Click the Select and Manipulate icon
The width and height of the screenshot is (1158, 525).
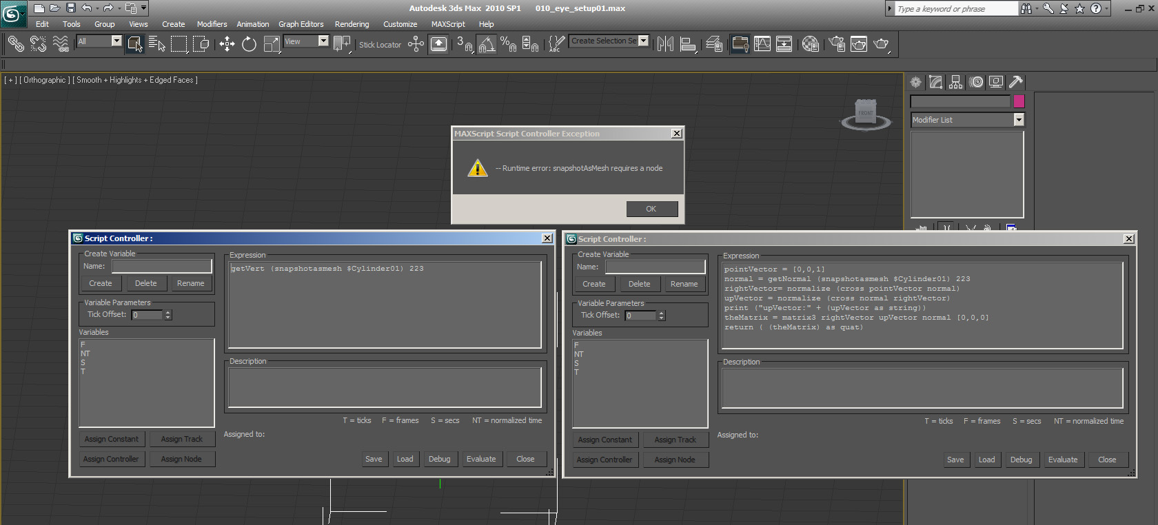point(416,44)
